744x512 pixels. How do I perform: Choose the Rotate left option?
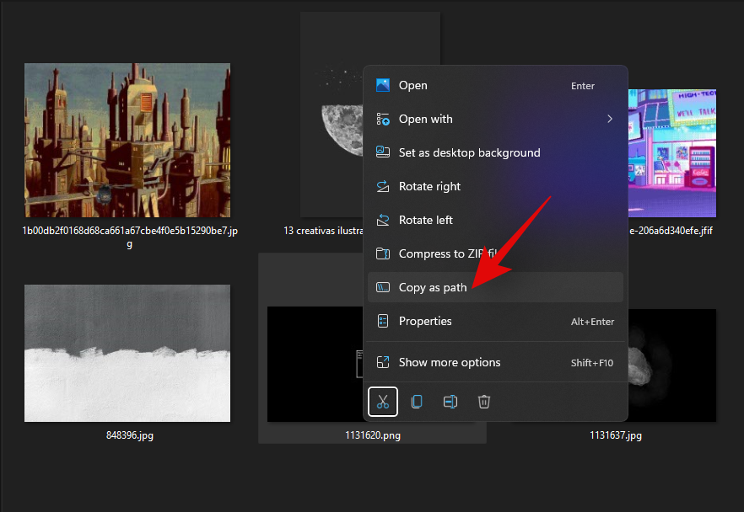(425, 220)
